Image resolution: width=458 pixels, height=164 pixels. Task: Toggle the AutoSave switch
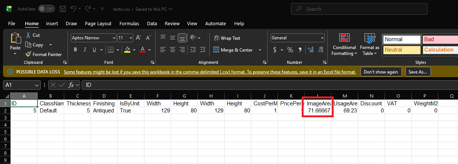coord(46,9)
